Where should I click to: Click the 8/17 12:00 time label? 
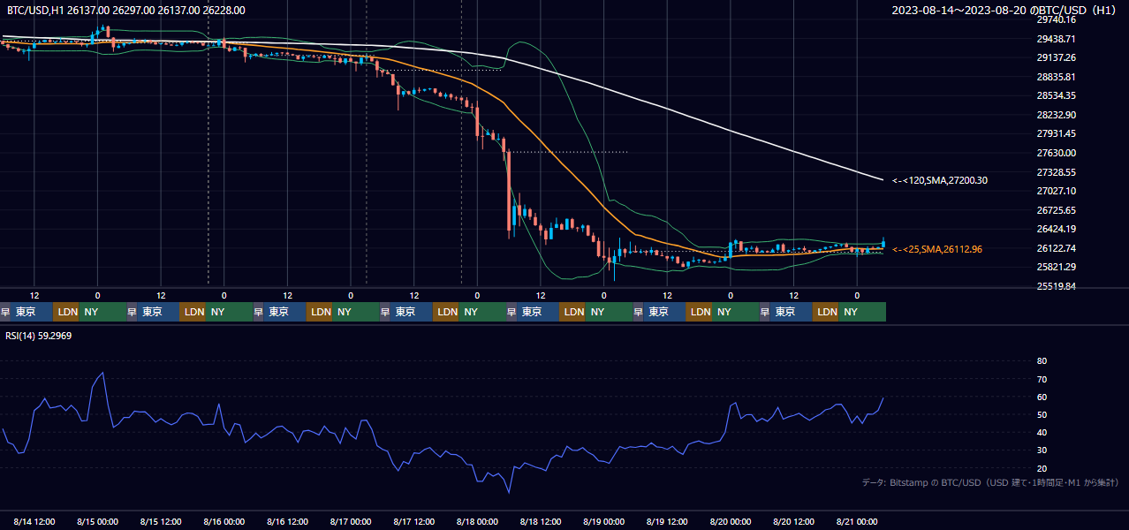point(414,522)
